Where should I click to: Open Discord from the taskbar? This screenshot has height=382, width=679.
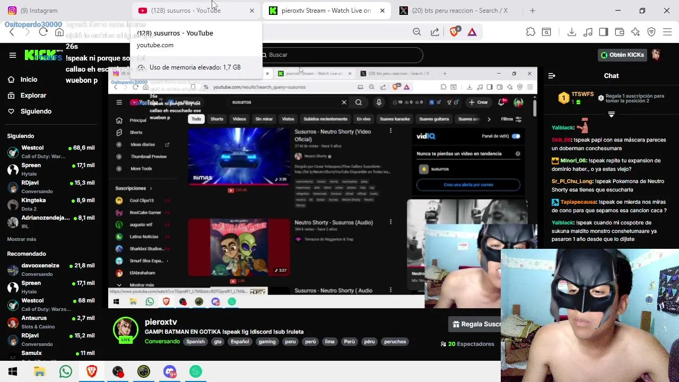tap(170, 371)
